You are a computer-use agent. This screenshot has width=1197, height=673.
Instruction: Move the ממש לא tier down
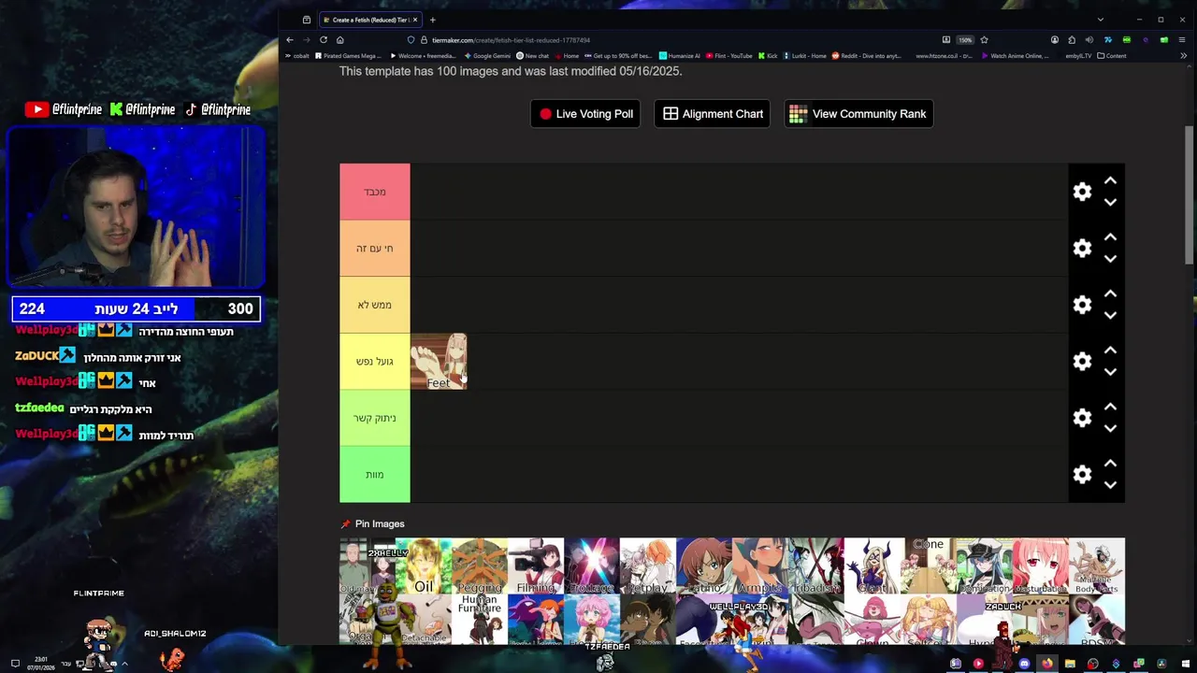1110,315
